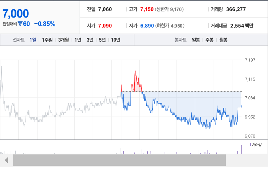The image size is (268, 172).
Task: Click the 6,870 axis label
Action: click(x=250, y=136)
